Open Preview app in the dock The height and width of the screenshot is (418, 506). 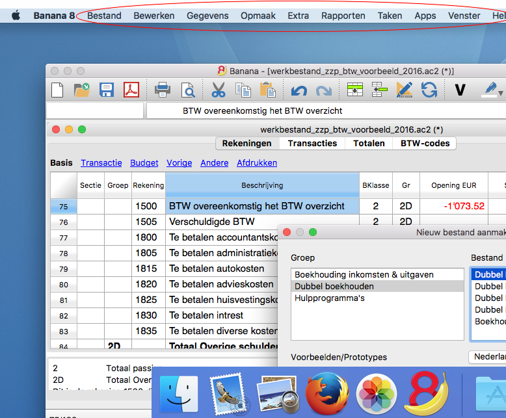(278, 394)
